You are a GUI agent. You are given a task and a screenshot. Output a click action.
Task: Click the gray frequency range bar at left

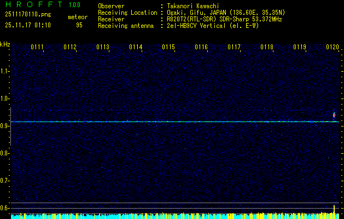tap(10, 126)
